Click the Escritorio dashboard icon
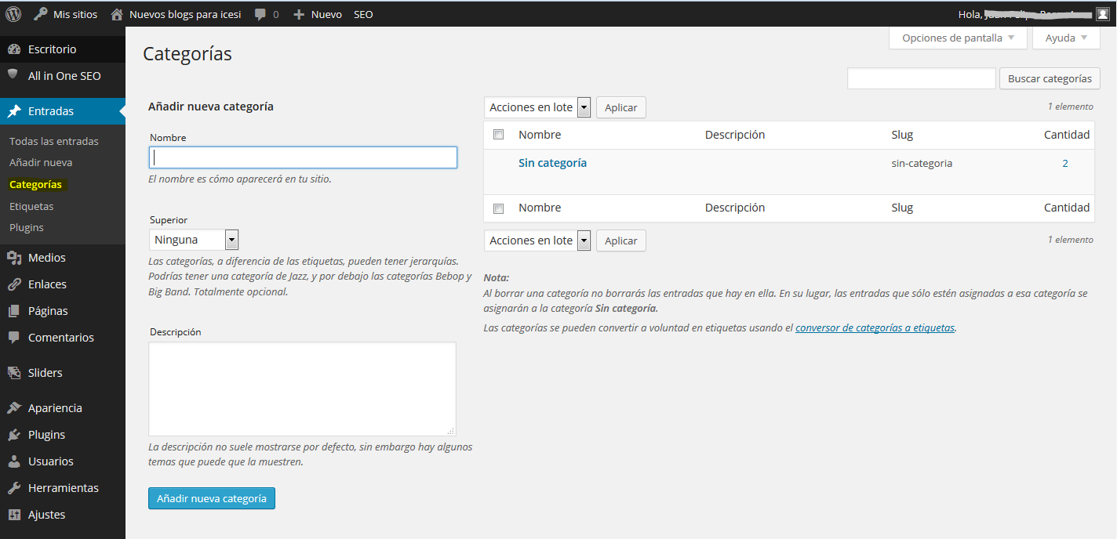Viewport: 1117px width, 539px height. coord(13,49)
